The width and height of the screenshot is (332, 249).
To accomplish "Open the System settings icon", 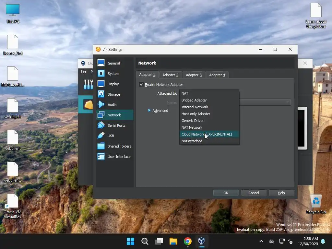I will (x=101, y=73).
